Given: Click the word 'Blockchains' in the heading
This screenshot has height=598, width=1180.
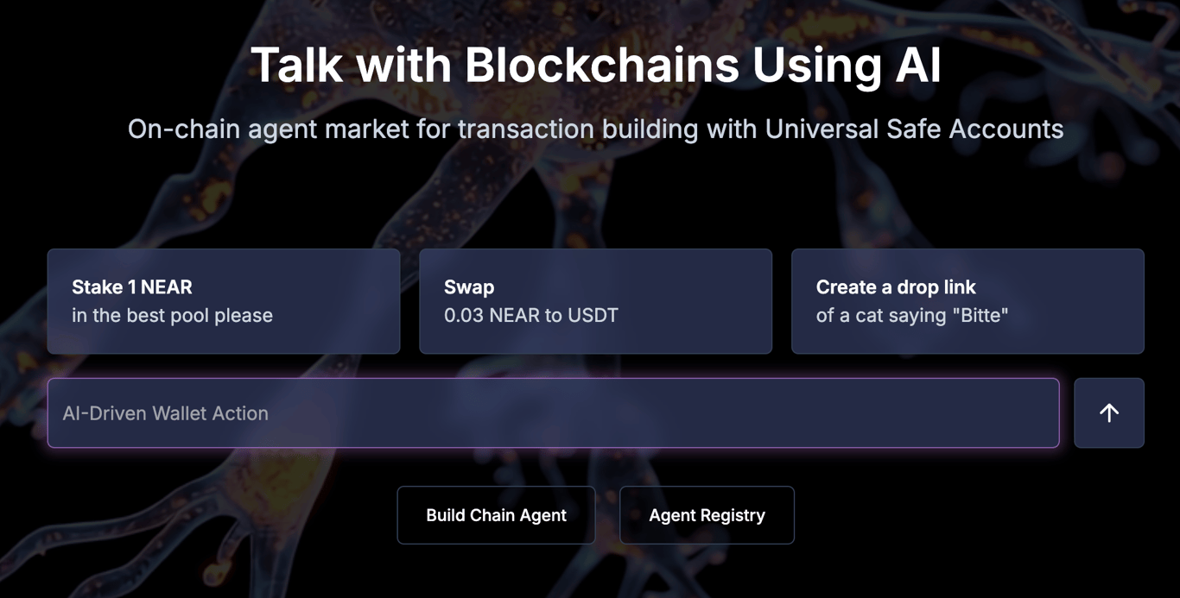Looking at the screenshot, I should pyautogui.click(x=602, y=65).
